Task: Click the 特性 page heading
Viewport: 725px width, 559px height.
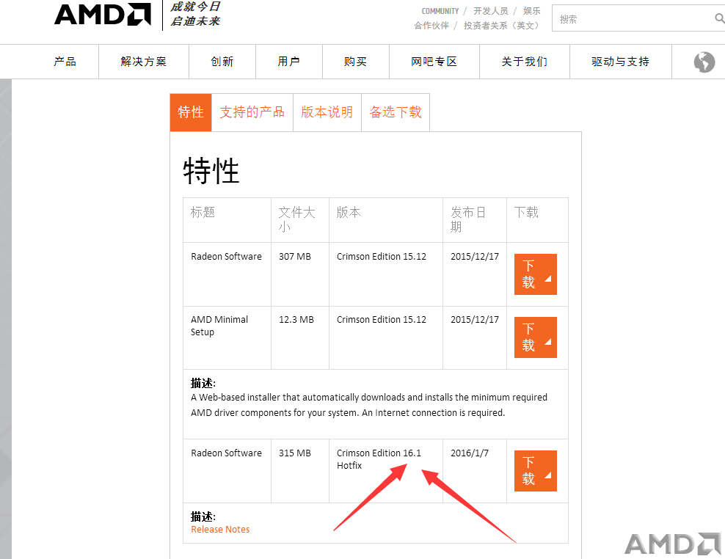Action: coord(211,171)
